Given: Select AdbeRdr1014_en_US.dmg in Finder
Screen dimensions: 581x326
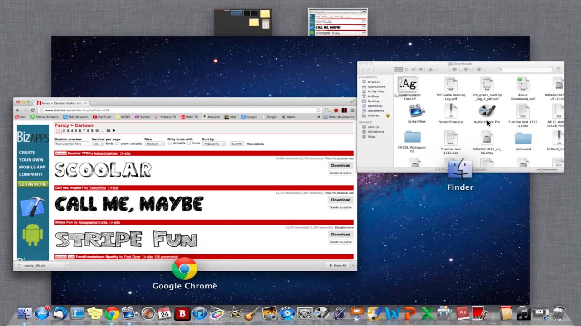Looking at the screenshot, I should pyautogui.click(x=487, y=142).
